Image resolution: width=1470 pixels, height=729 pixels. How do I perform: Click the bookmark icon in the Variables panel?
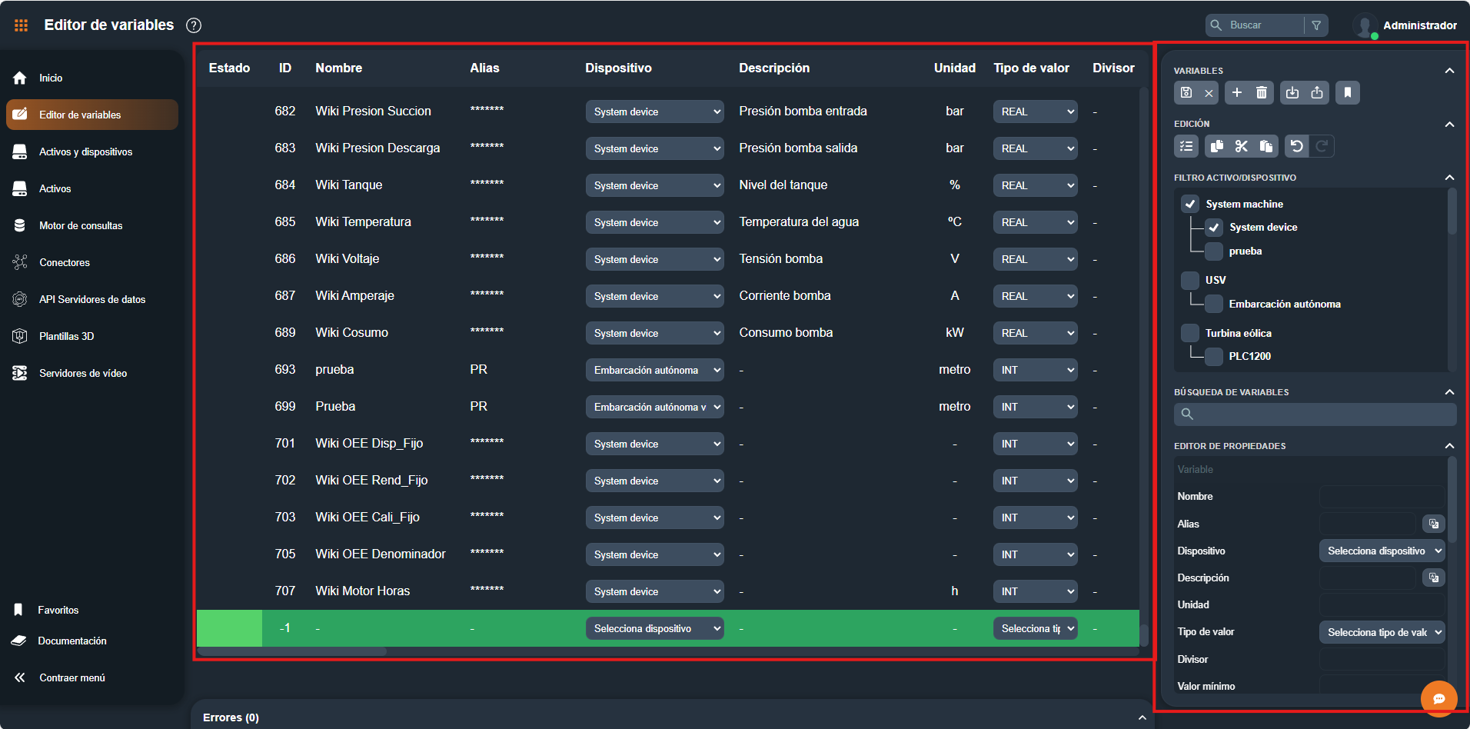[1347, 92]
